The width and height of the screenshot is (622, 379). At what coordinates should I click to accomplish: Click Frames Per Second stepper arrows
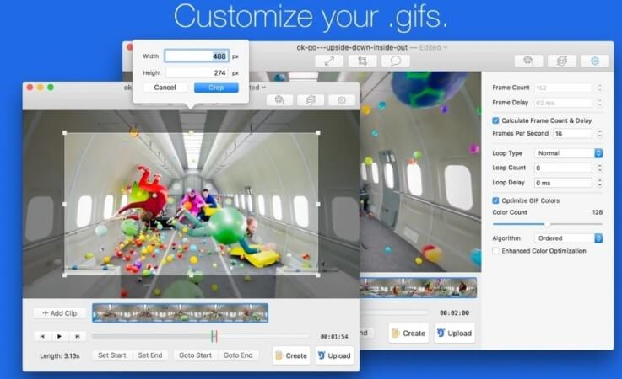599,133
